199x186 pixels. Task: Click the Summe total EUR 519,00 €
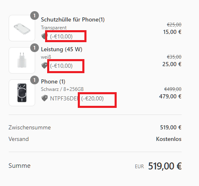158,166
